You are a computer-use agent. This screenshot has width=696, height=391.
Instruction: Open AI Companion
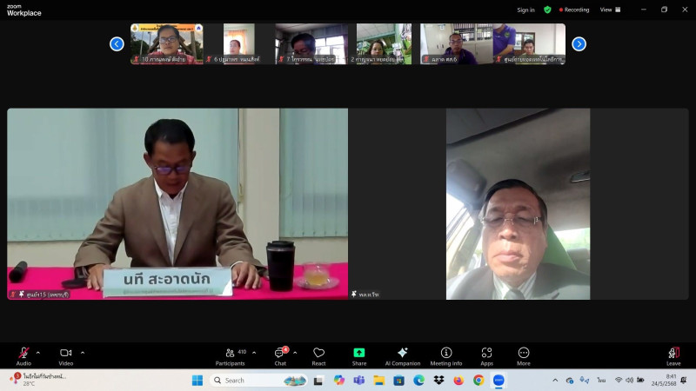(x=403, y=356)
